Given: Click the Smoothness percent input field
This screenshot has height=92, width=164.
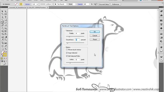Looking at the screenshot, I should point(77,40).
